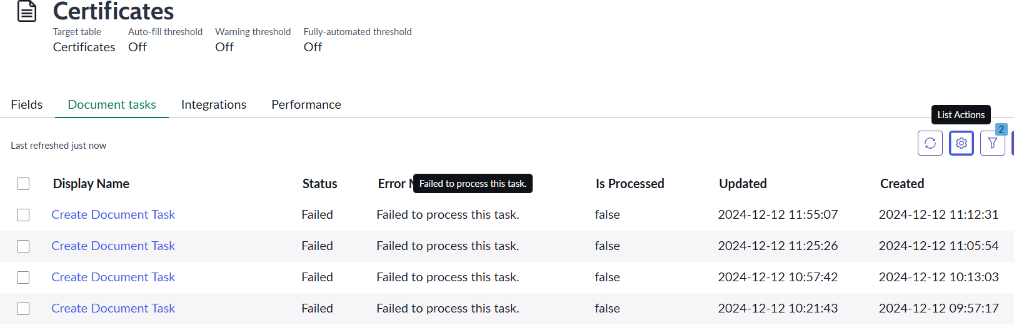Open Create Document Task updated 11:55:07
This screenshot has width=1014, height=325.
113,214
